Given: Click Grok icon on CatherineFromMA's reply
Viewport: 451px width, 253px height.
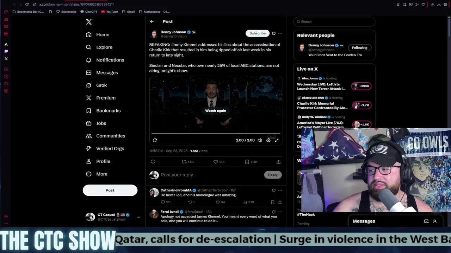Looking at the screenshot, I should [x=273, y=190].
